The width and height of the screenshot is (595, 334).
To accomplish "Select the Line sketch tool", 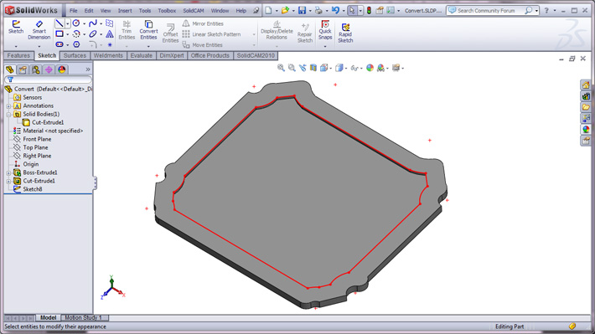I will (x=59, y=23).
